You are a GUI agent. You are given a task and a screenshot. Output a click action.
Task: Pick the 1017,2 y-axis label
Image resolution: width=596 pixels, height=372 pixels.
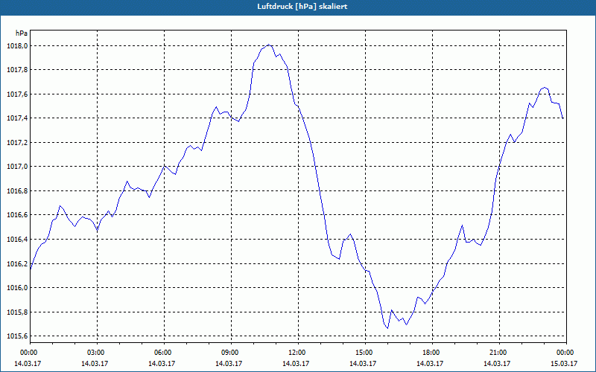17,143
